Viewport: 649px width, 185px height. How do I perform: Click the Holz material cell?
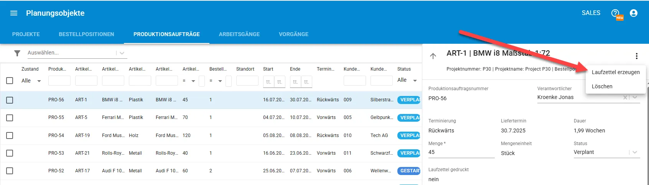133,135
